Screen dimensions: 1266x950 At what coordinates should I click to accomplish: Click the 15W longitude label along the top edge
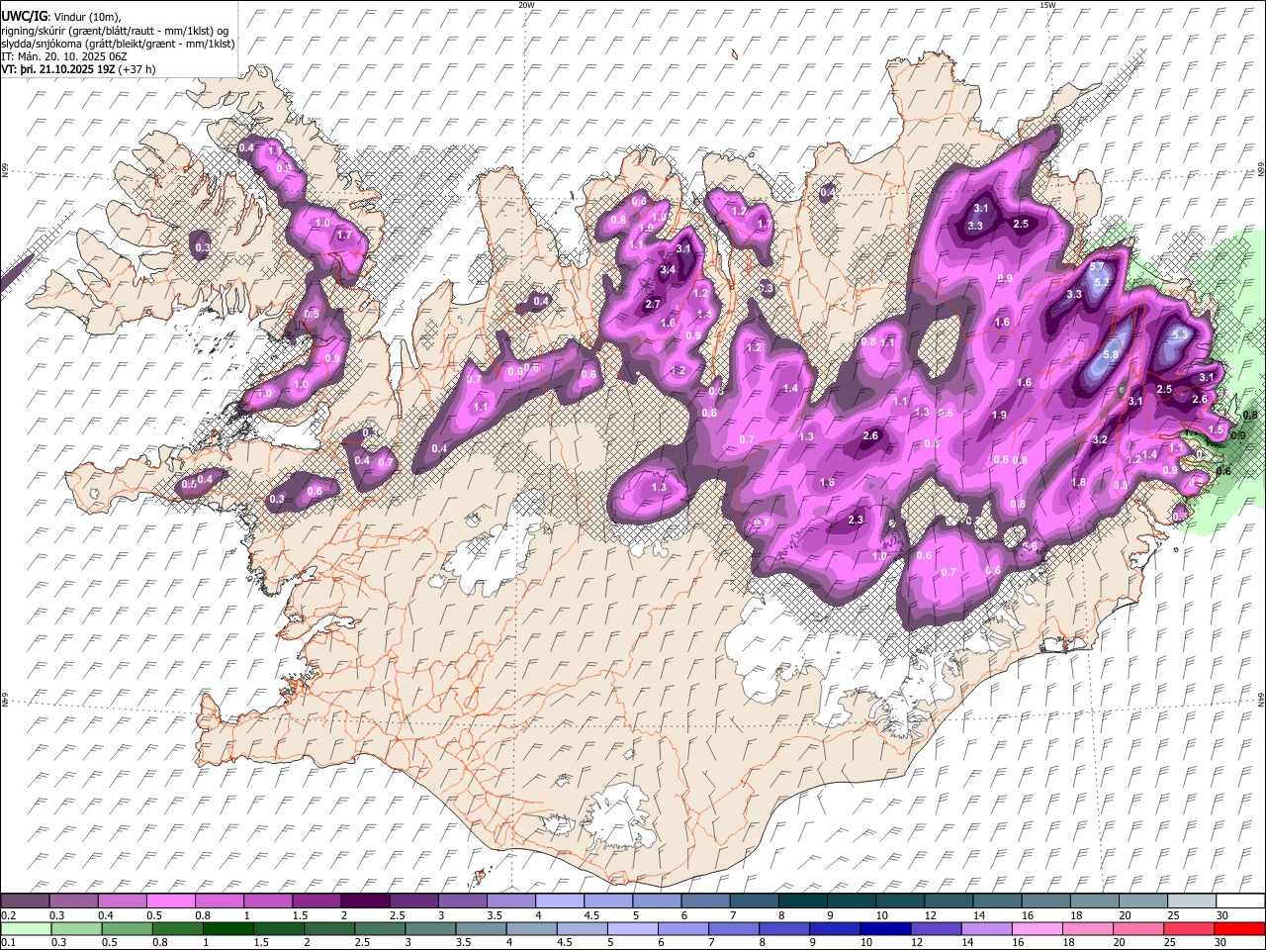1047,5
